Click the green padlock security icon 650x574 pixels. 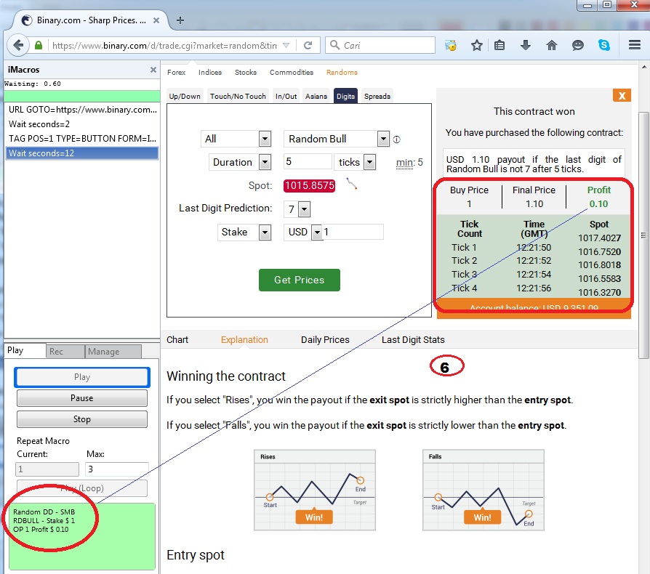[x=39, y=46]
